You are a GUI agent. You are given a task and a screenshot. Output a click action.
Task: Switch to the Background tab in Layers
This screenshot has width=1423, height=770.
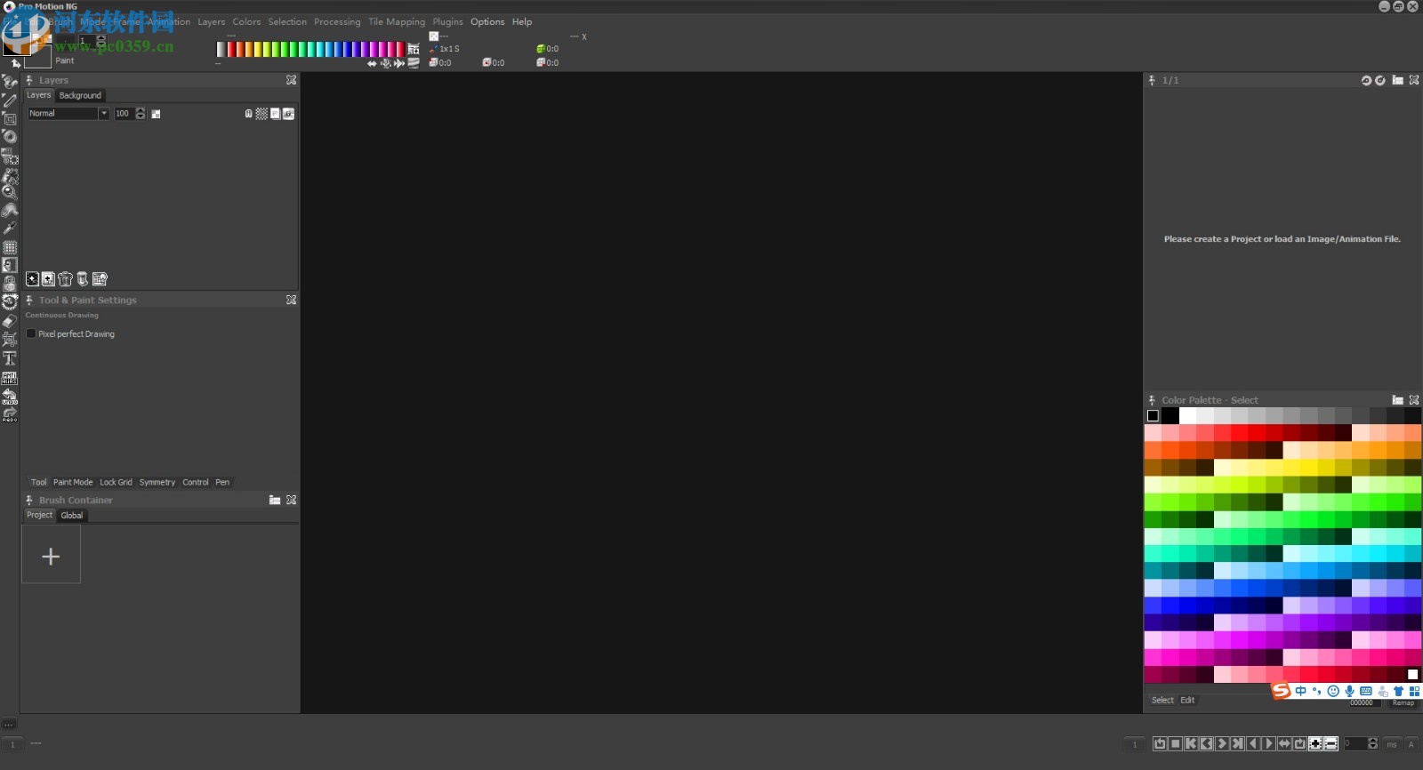pyautogui.click(x=80, y=95)
